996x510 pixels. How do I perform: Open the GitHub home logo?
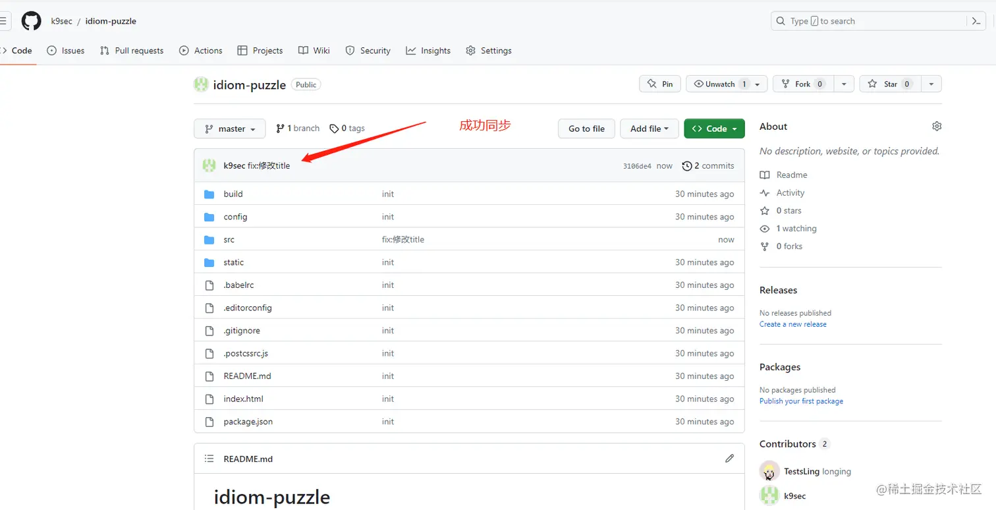point(31,21)
